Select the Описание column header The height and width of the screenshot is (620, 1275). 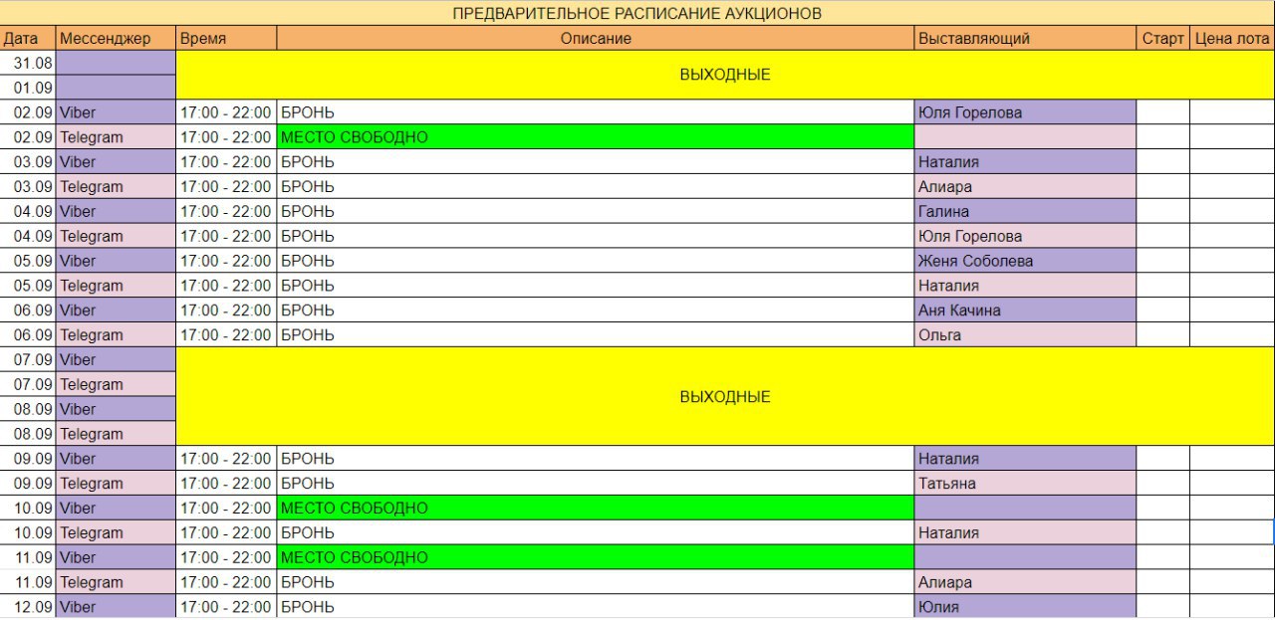click(596, 38)
